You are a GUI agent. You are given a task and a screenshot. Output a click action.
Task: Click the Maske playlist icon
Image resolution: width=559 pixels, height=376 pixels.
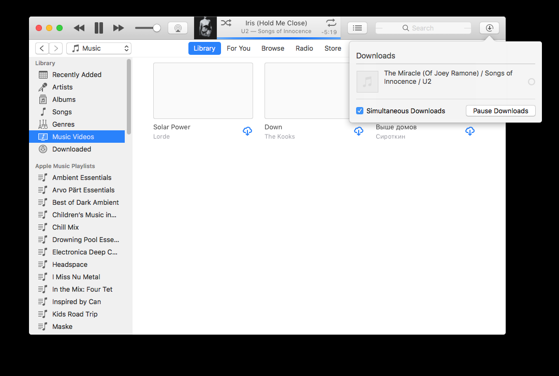[43, 326]
